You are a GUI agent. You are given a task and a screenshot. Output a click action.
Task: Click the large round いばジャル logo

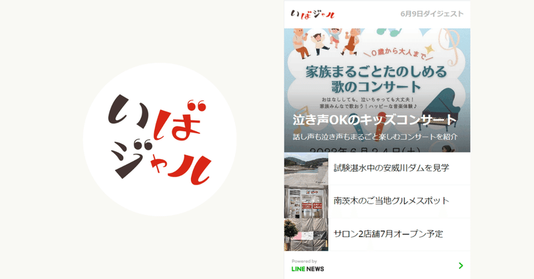point(160,140)
